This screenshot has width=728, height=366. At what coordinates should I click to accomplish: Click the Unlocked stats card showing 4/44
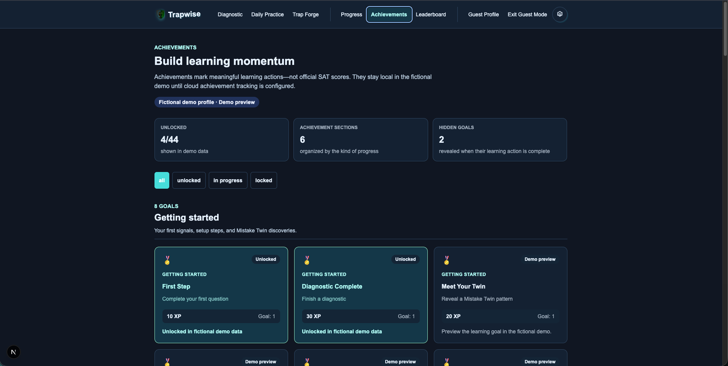221,140
